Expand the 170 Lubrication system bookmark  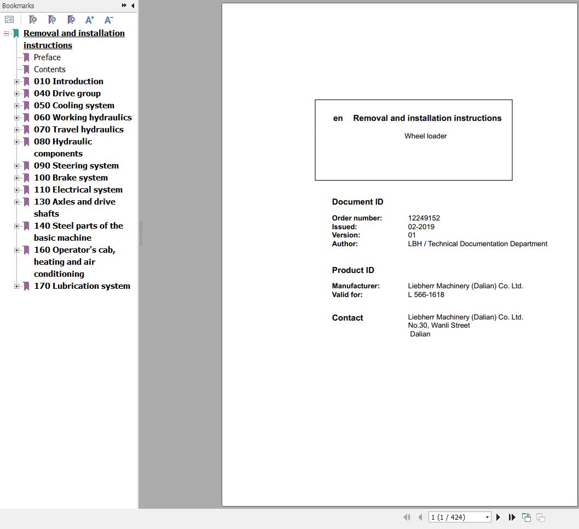16,286
